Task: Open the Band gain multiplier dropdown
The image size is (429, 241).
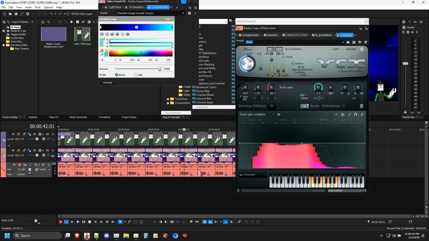Action: 257,114
